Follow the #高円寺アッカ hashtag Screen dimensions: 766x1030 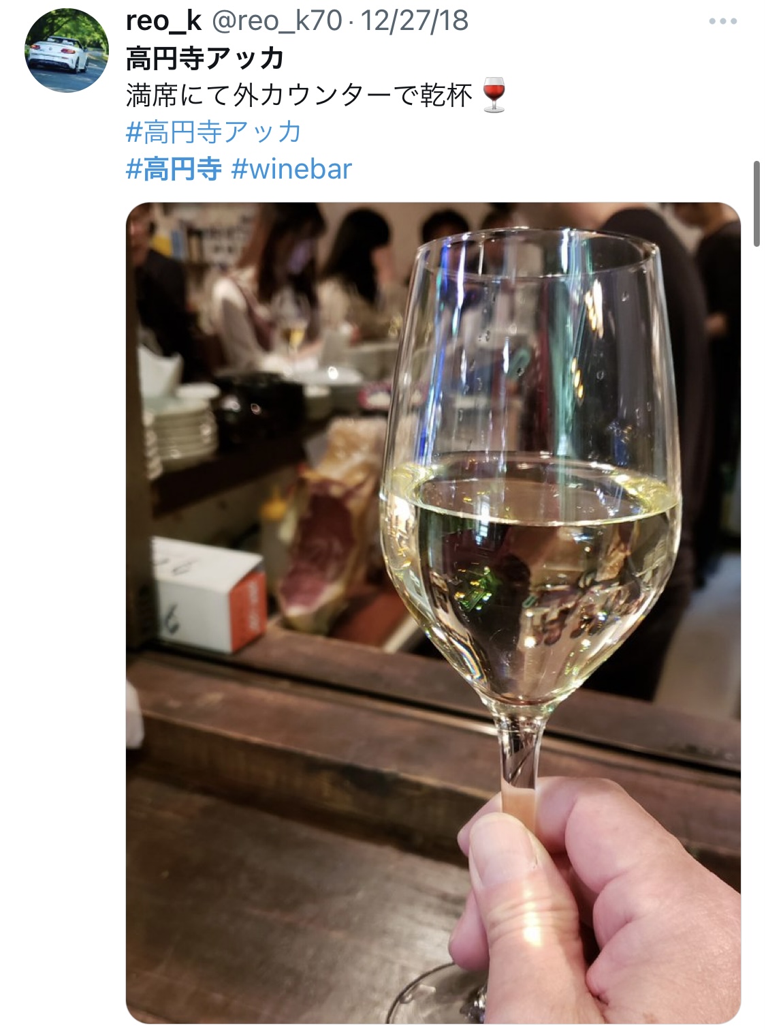click(214, 132)
